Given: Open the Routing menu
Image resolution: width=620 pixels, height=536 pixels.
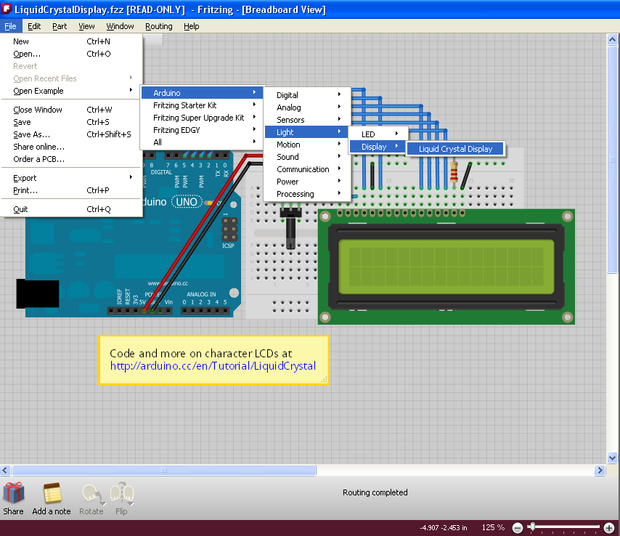Looking at the screenshot, I should point(158,26).
